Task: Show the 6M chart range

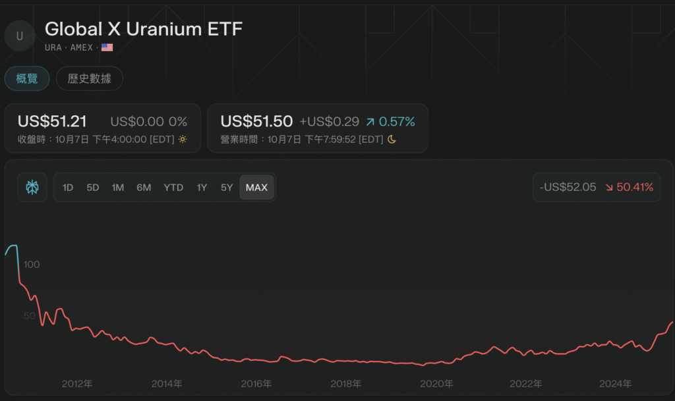Action: point(144,188)
